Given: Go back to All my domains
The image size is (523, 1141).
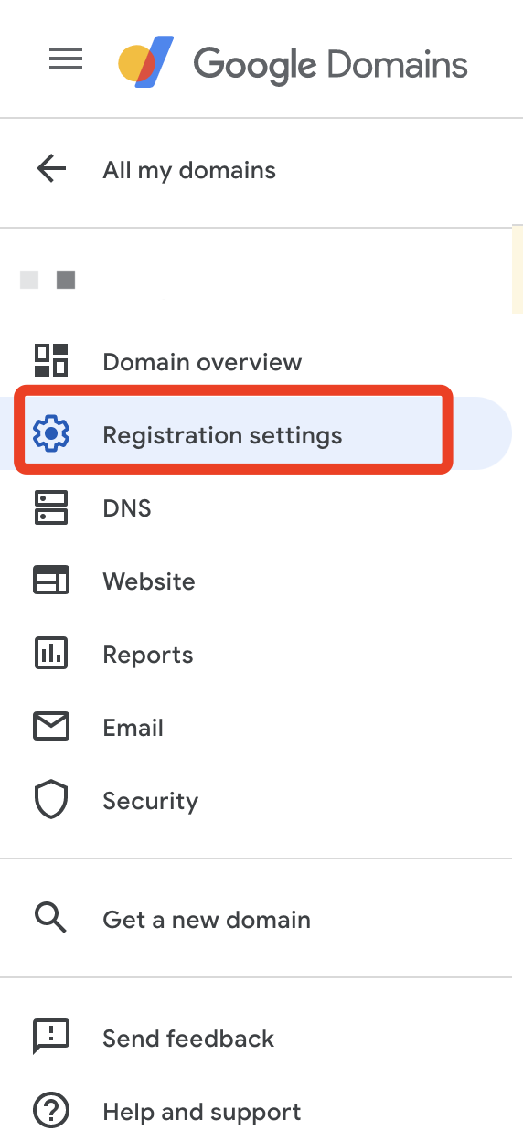Looking at the screenshot, I should point(189,170).
